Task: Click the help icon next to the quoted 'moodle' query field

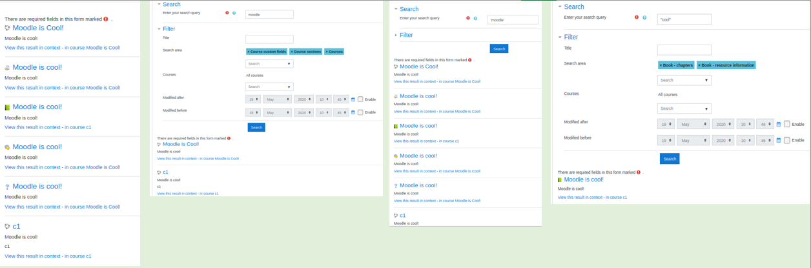Action: (x=475, y=18)
